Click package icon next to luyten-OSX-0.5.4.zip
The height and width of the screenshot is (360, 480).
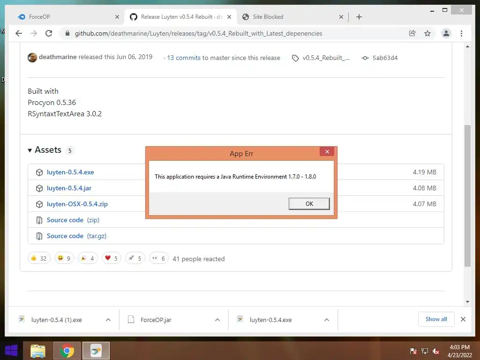coord(39,204)
